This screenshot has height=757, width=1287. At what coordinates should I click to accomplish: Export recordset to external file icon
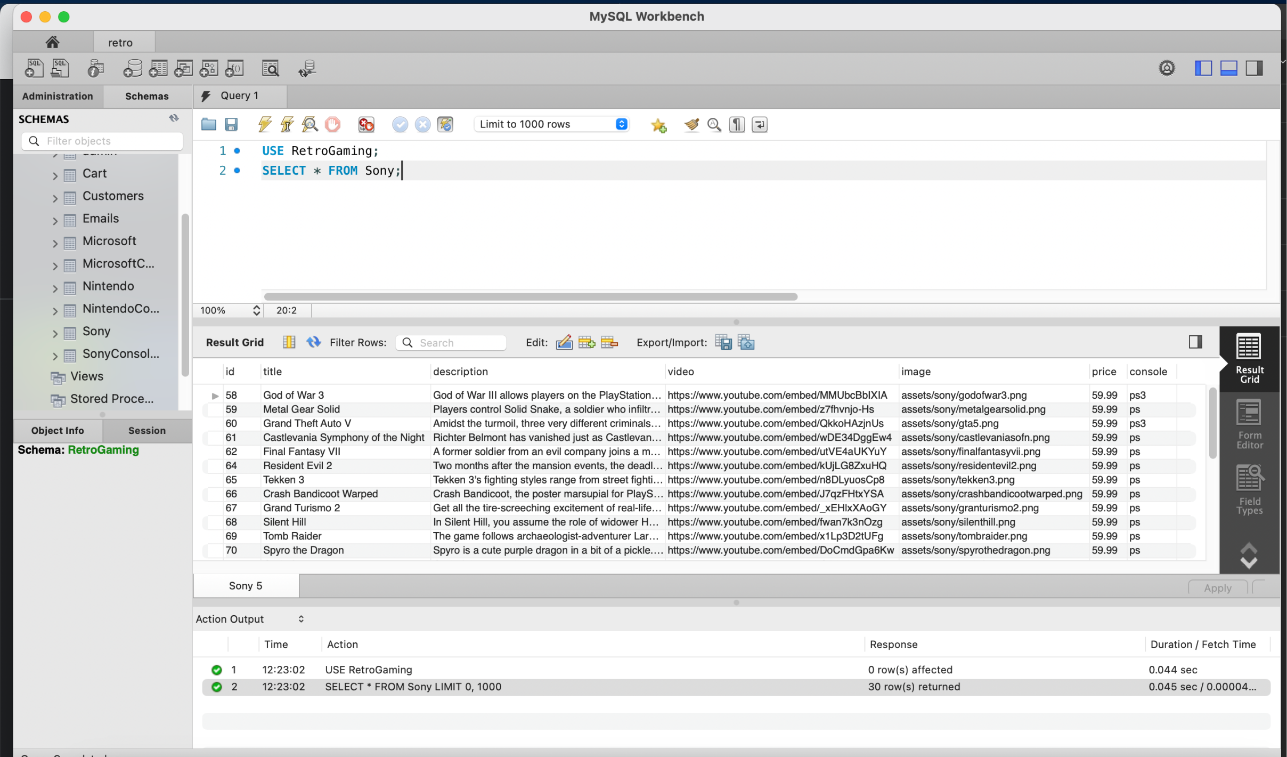[723, 342]
